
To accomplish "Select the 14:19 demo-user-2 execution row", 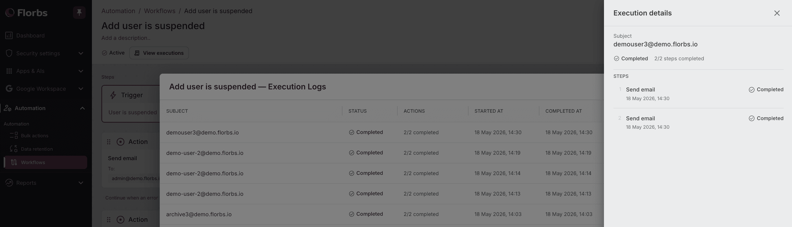I will coord(382,153).
